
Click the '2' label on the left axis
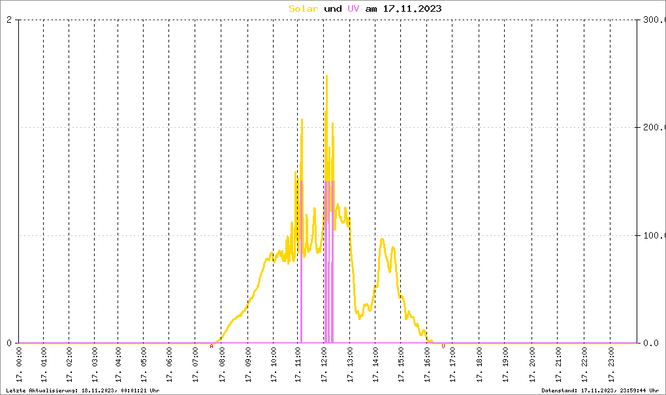(x=9, y=20)
